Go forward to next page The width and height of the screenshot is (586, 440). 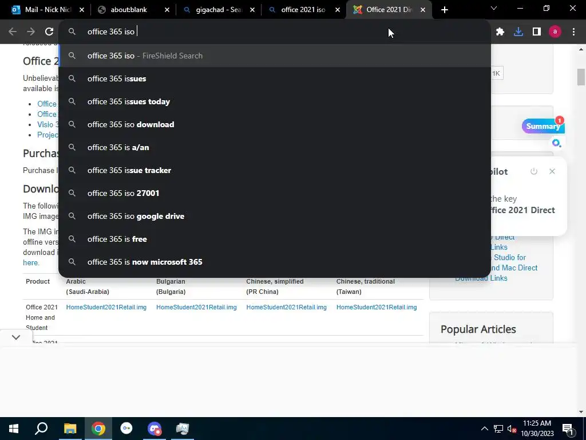coord(31,32)
